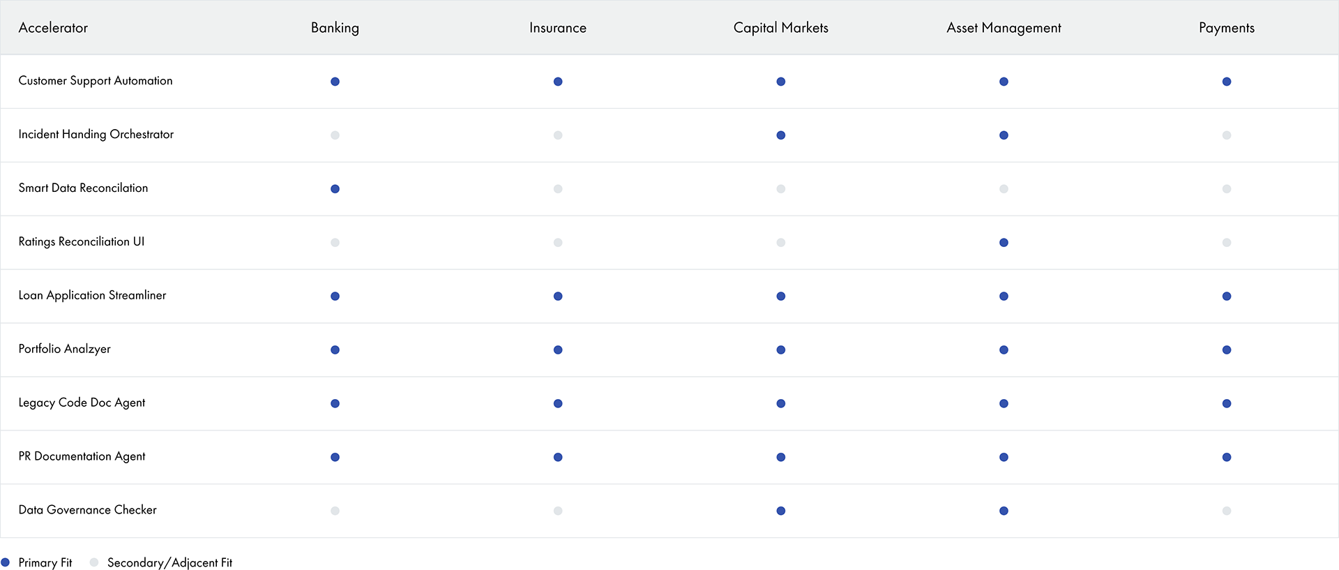Click Capital Markets dot for Incident Handing Orchestrator
This screenshot has width=1339, height=570.
pyautogui.click(x=780, y=135)
